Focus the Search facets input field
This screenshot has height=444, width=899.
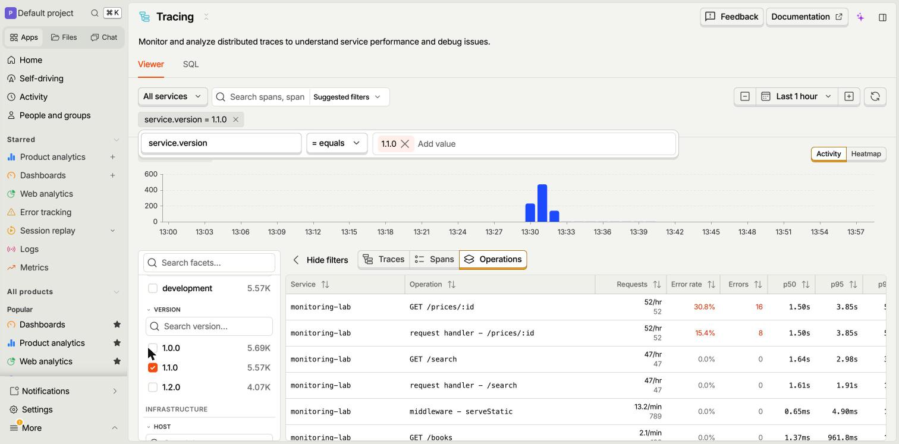click(209, 263)
